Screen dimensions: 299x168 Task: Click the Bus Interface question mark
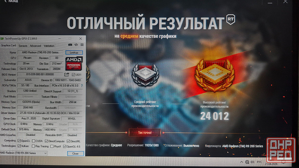[x=82, y=86]
